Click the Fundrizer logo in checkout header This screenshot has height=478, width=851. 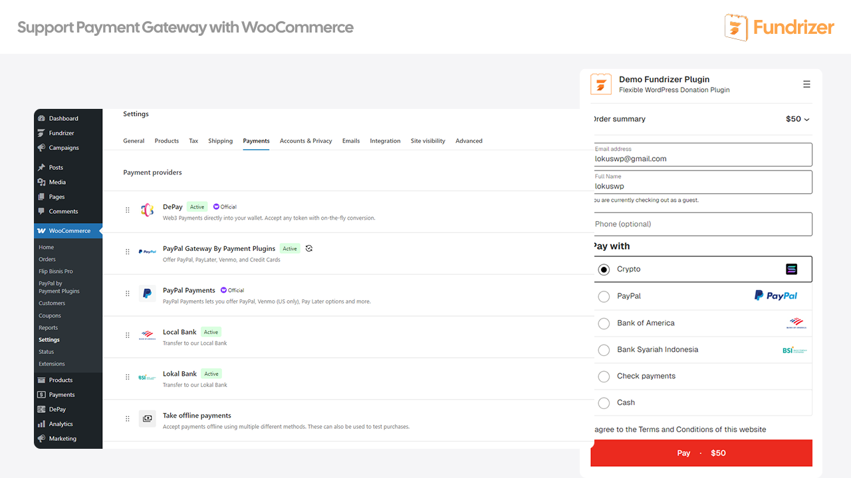pos(601,84)
